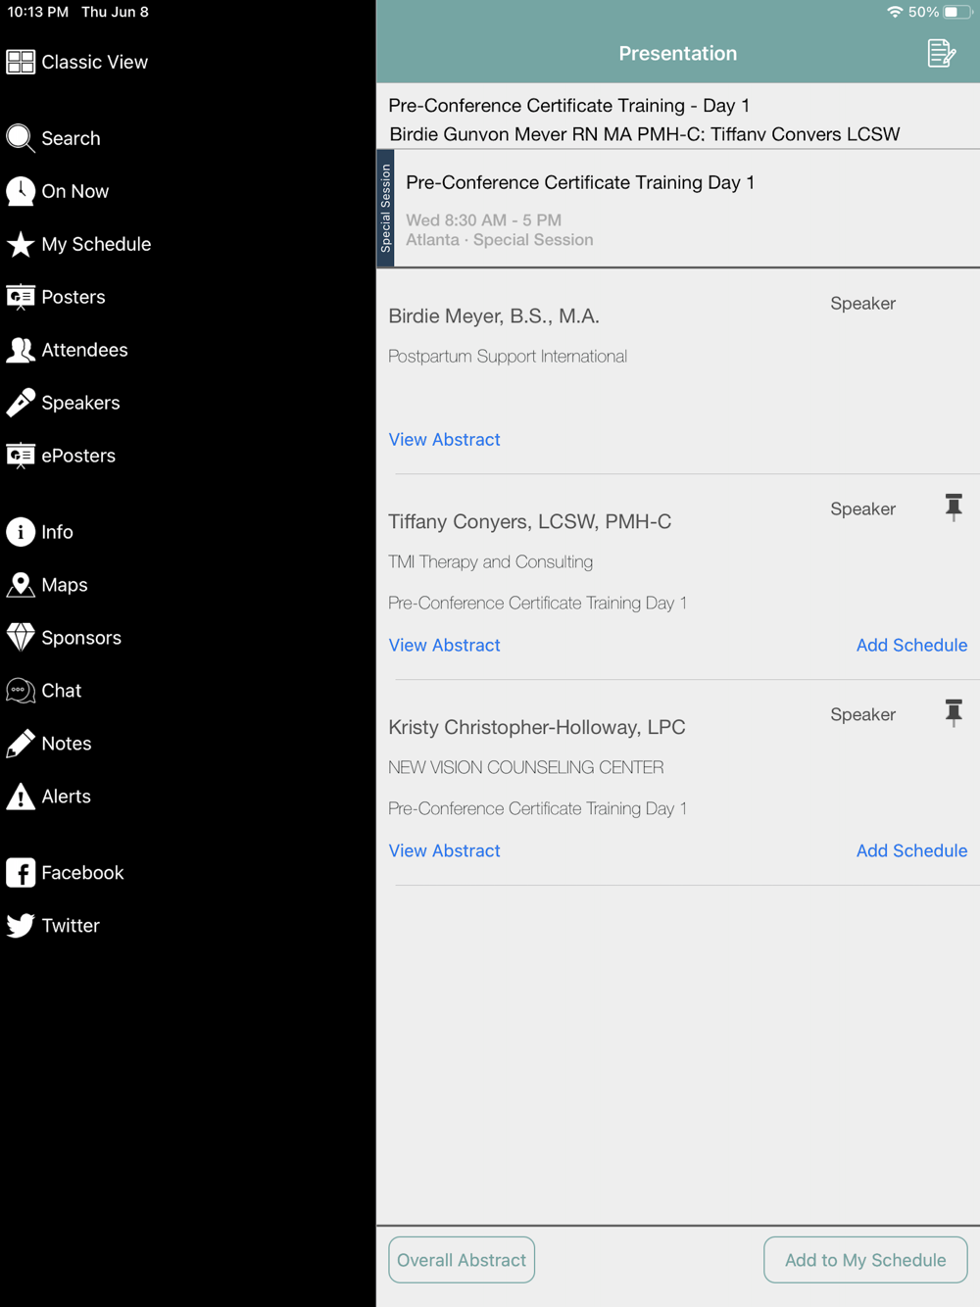Viewport: 980px width, 1307px height.
Task: Check the battery icon in status bar
Action: [x=958, y=12]
